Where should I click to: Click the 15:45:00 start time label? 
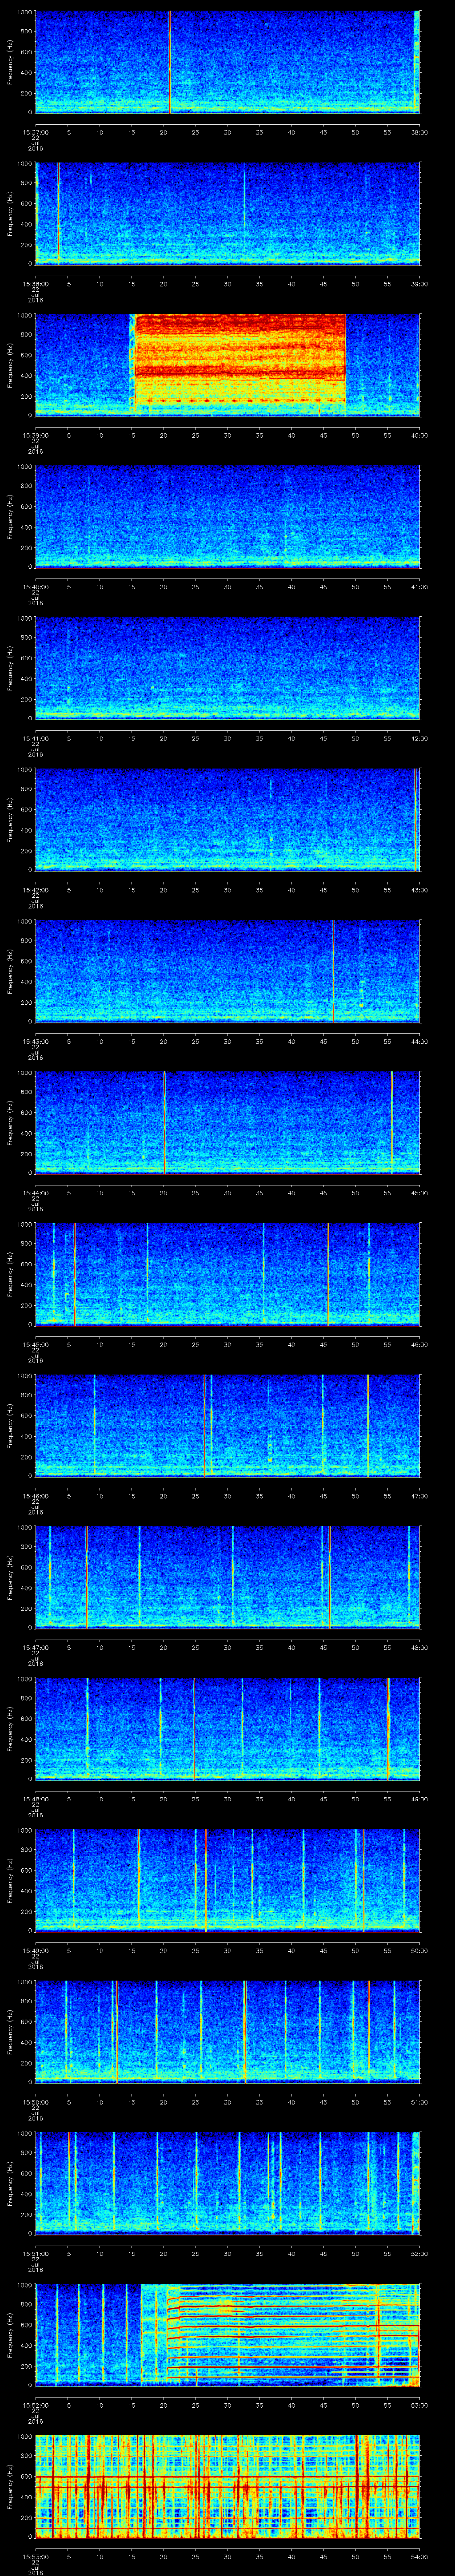(x=35, y=1344)
